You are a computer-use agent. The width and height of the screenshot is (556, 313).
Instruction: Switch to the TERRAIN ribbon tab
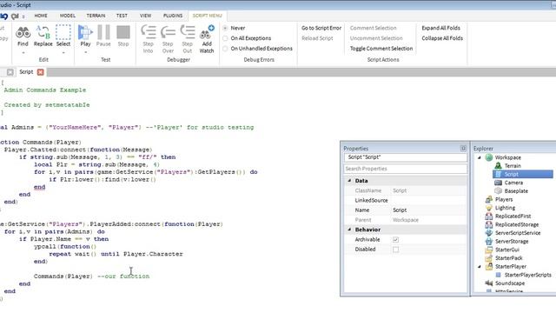(x=96, y=16)
